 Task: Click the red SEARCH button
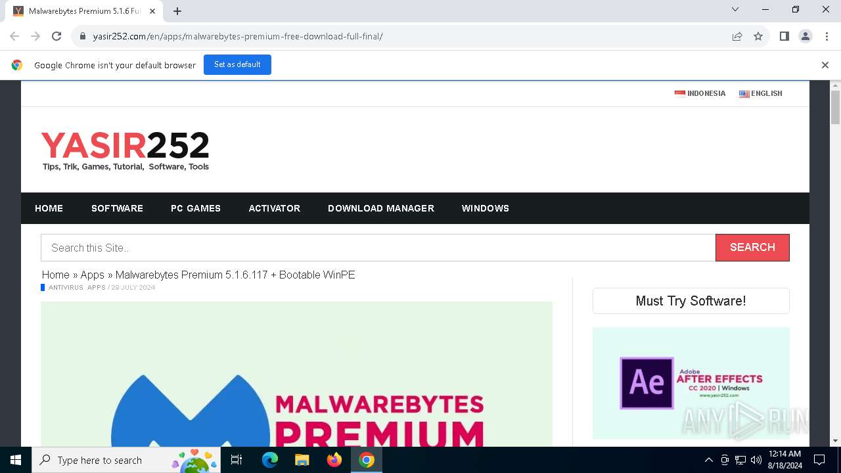(752, 248)
